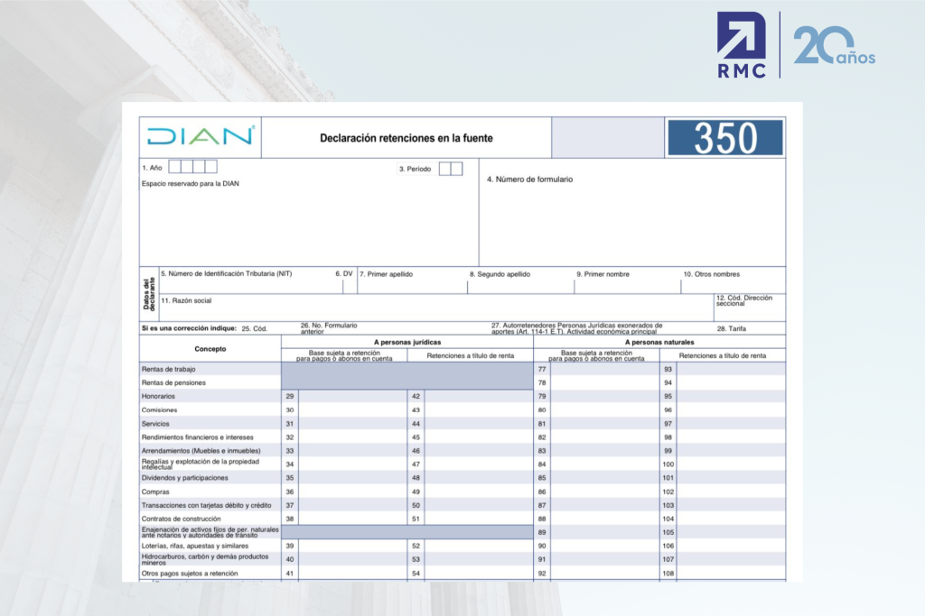The image size is (925, 616).
Task: Select the Periodo digit boxes
Action: tap(451, 169)
